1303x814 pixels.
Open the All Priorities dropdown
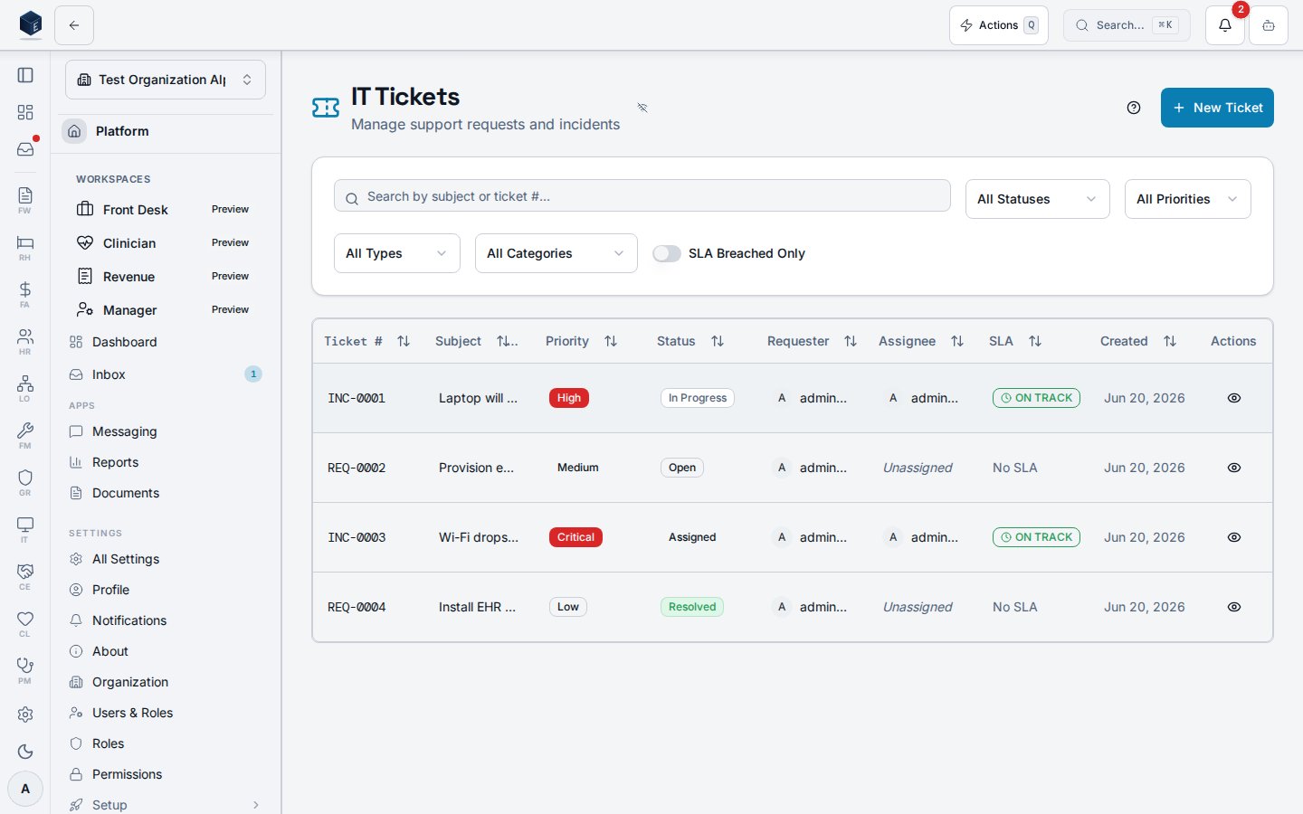(1188, 199)
